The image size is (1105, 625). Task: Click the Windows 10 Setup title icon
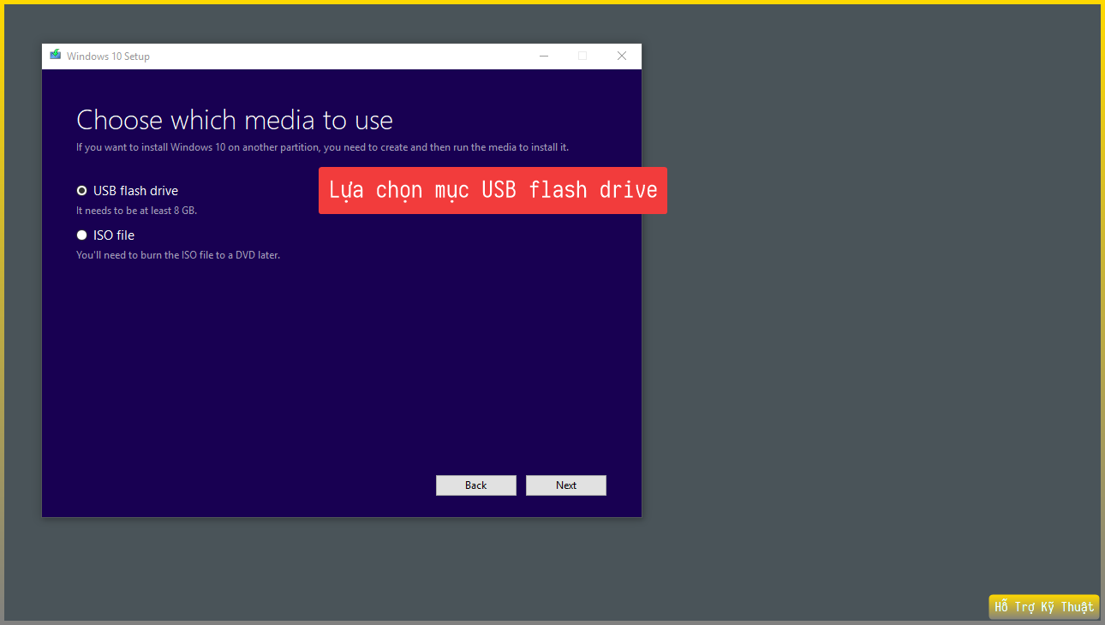pos(56,56)
